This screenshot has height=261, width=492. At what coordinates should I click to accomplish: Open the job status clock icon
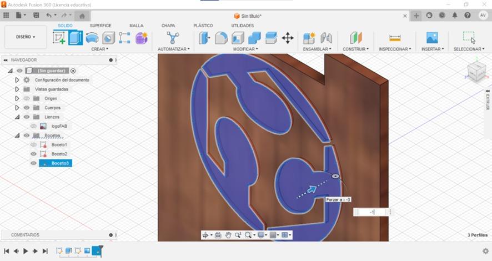(442, 16)
